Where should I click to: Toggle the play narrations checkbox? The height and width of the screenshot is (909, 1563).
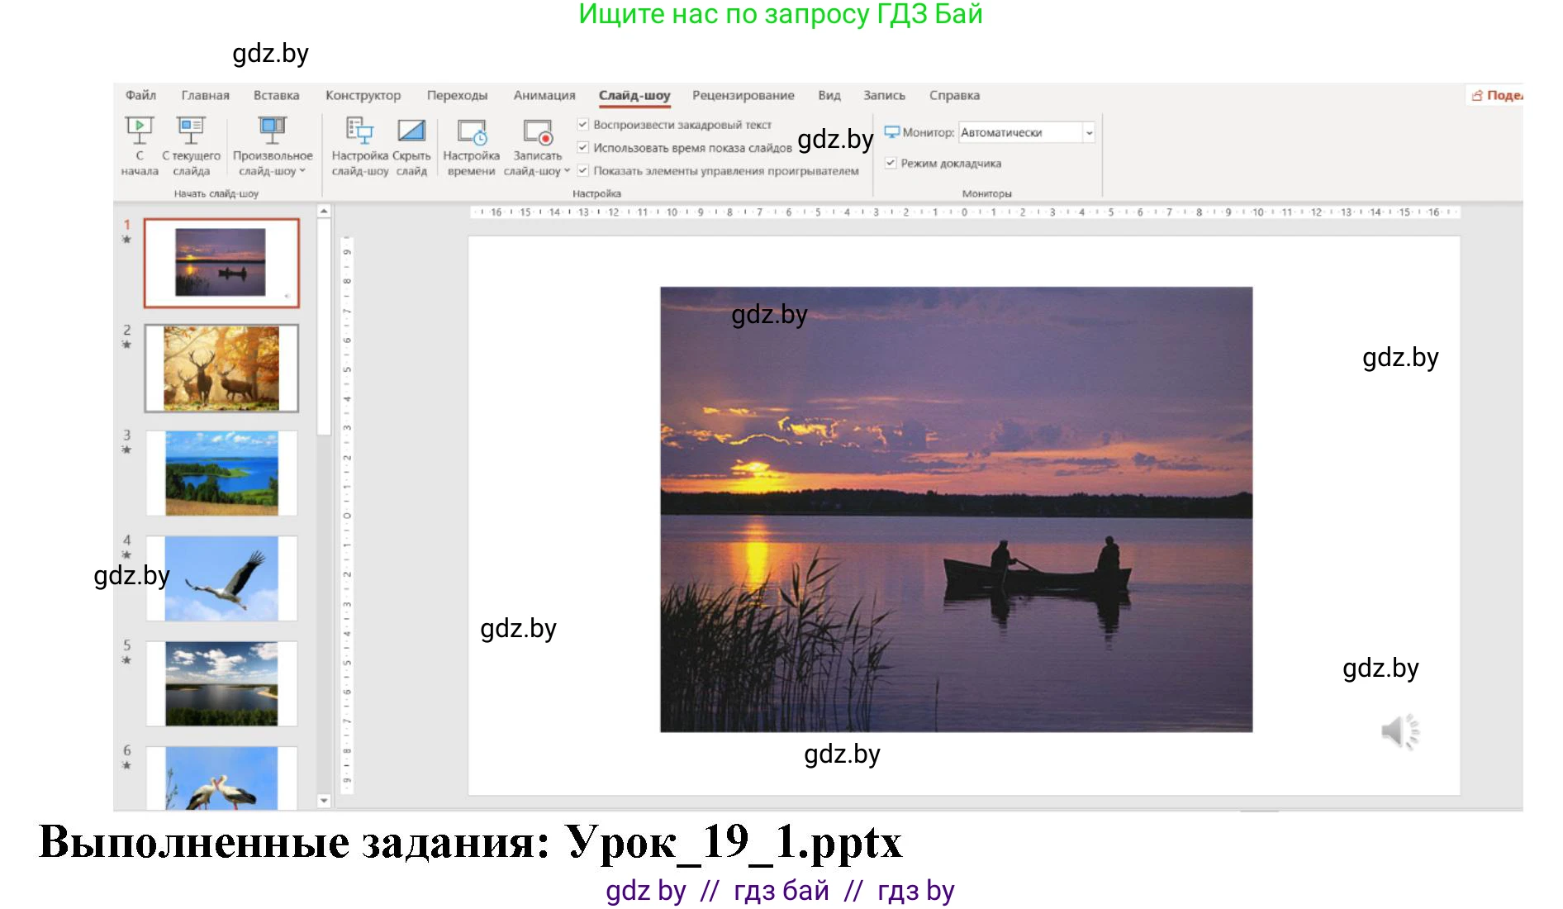coord(583,125)
